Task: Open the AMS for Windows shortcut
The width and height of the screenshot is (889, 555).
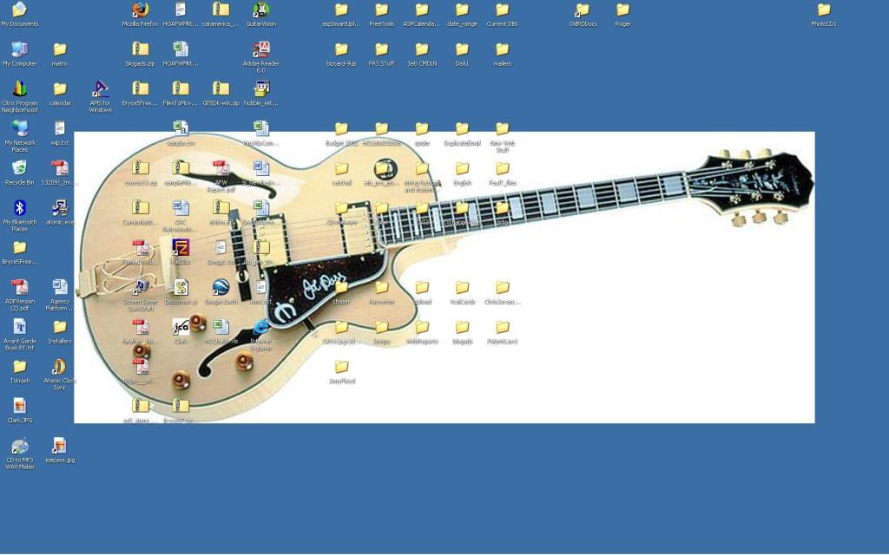Action: pos(100,89)
